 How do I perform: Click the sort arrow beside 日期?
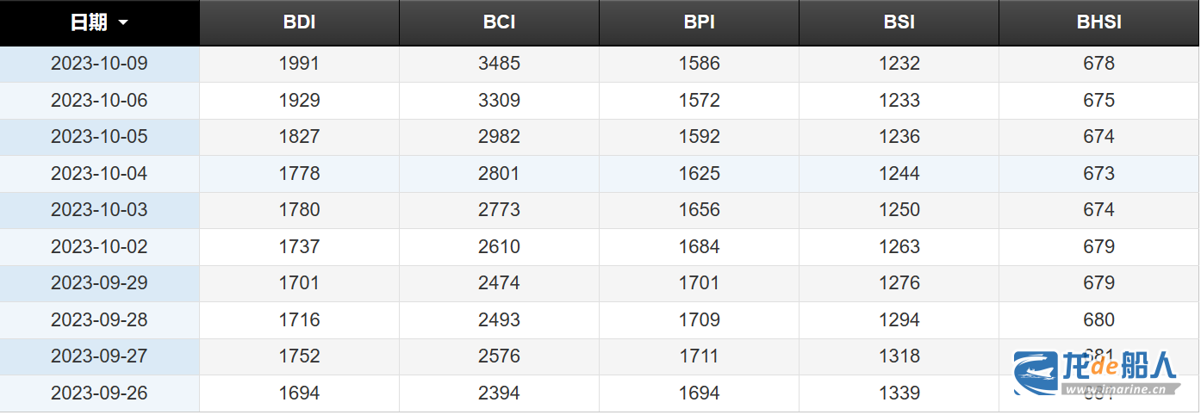click(x=123, y=23)
